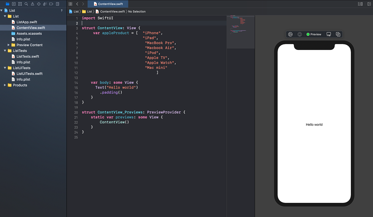
Task: Open the Test navigator diamond icon
Action: pos(39,4)
